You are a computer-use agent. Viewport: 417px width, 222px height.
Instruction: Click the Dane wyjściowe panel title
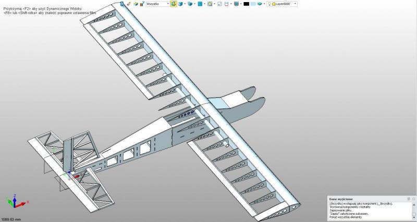pos(341,199)
